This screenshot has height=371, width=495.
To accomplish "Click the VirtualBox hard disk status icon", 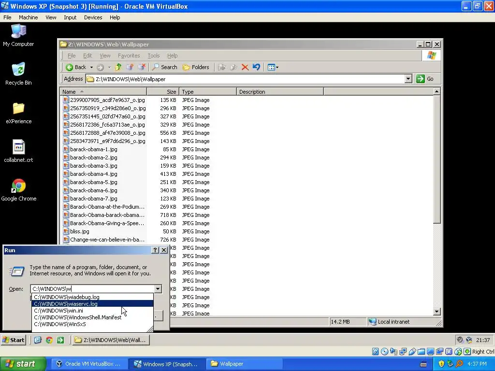I will click(375, 352).
